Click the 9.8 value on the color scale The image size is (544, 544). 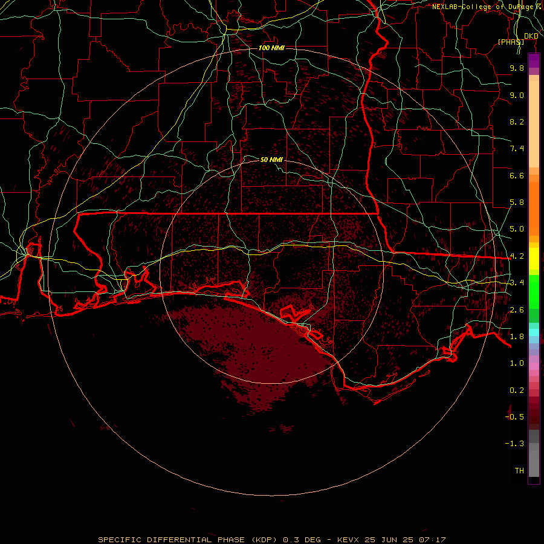pos(517,68)
